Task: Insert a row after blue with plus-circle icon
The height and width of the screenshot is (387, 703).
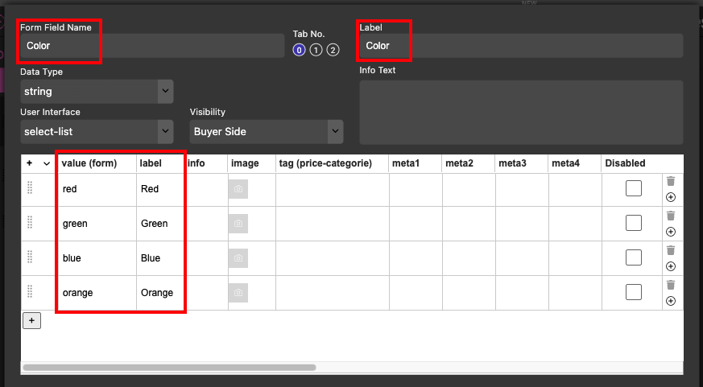Action: point(671,266)
